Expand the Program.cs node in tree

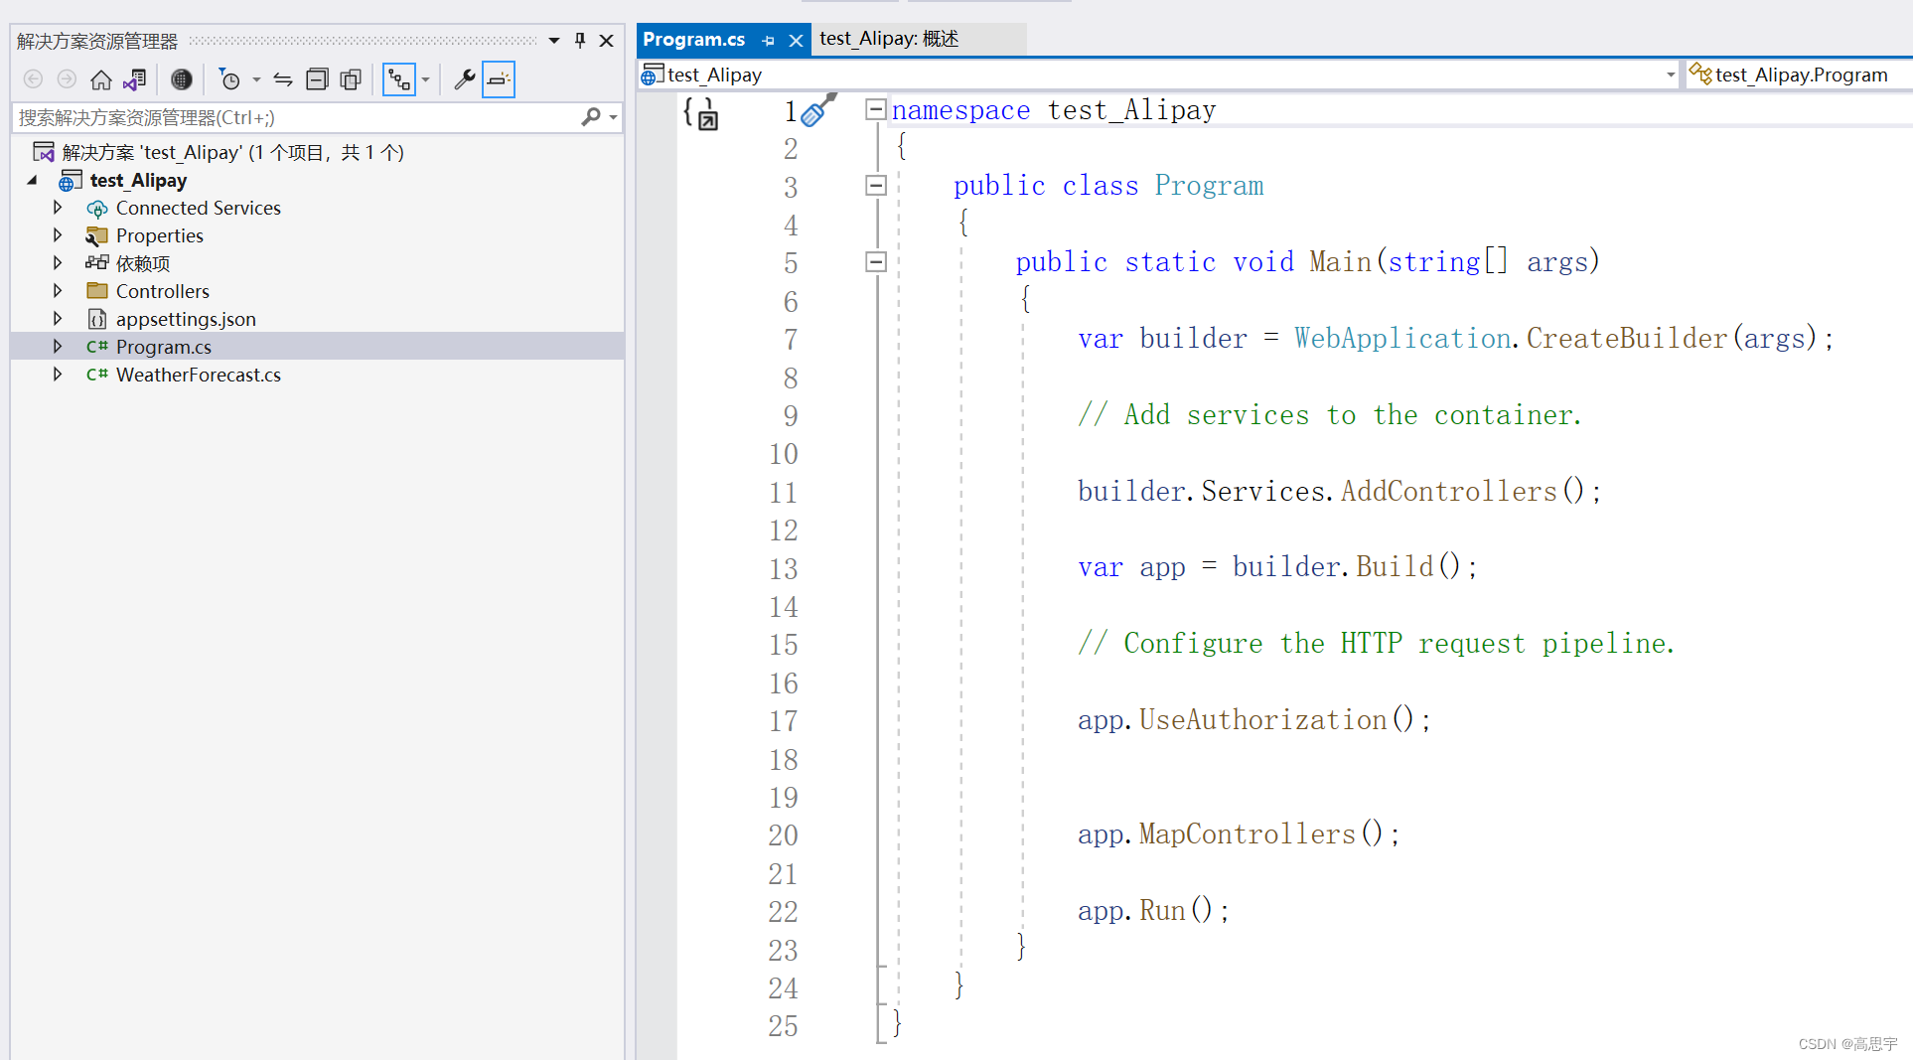[x=58, y=347]
